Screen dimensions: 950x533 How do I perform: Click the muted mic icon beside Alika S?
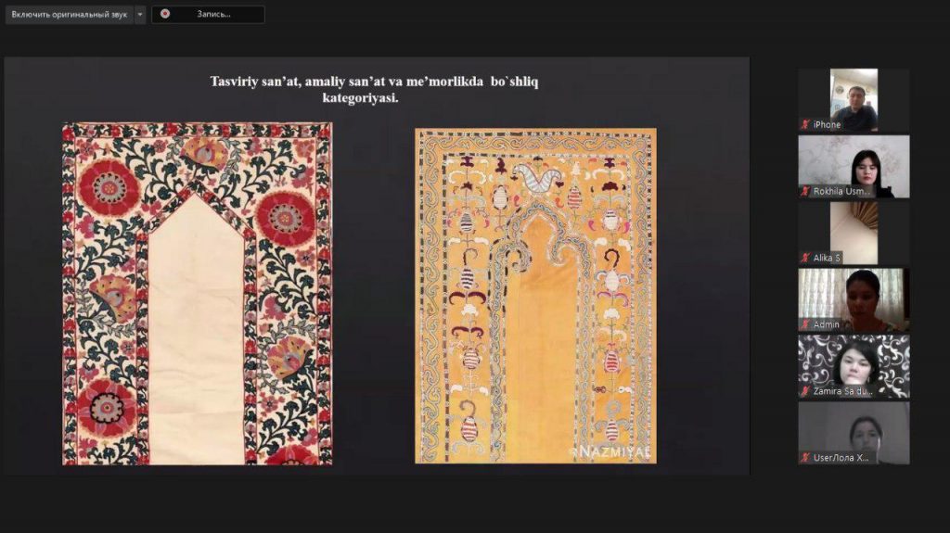click(x=805, y=258)
